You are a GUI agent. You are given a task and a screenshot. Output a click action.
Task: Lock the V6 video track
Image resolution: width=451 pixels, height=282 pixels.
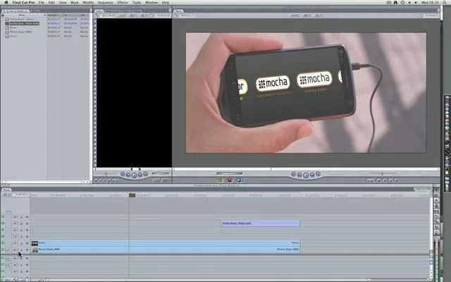pos(21,217)
